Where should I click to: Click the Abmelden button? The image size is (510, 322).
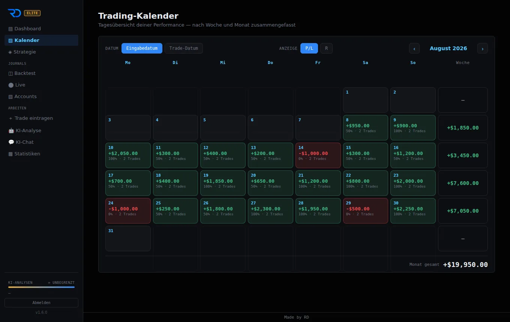coord(41,303)
